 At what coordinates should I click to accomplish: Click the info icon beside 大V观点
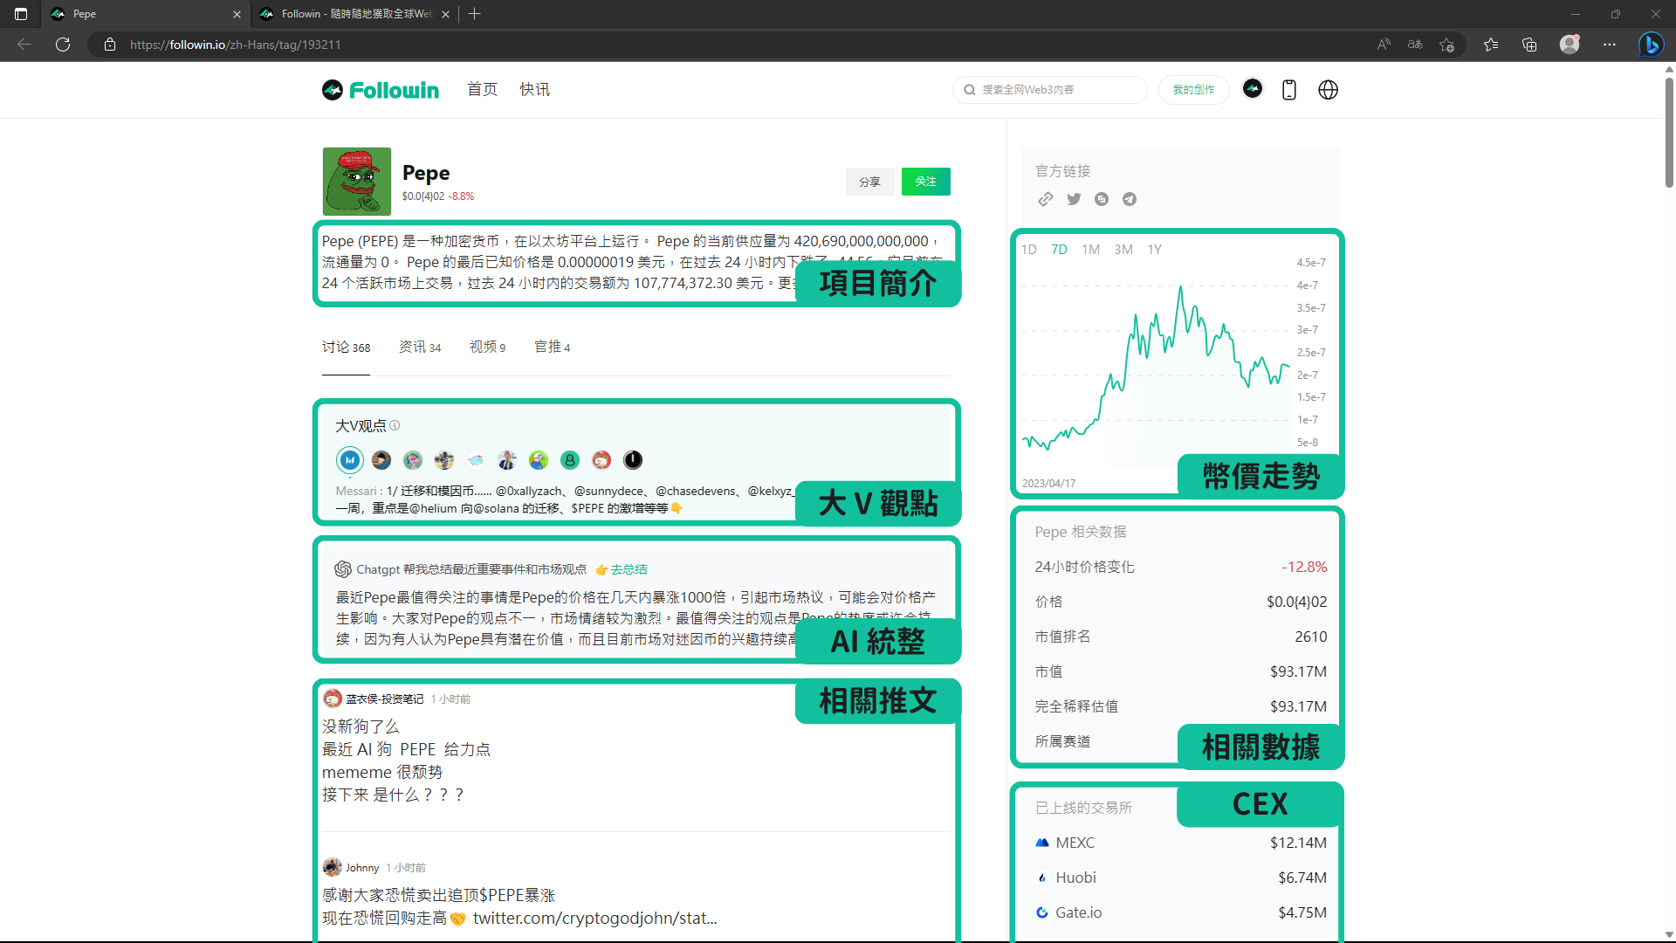click(x=395, y=425)
